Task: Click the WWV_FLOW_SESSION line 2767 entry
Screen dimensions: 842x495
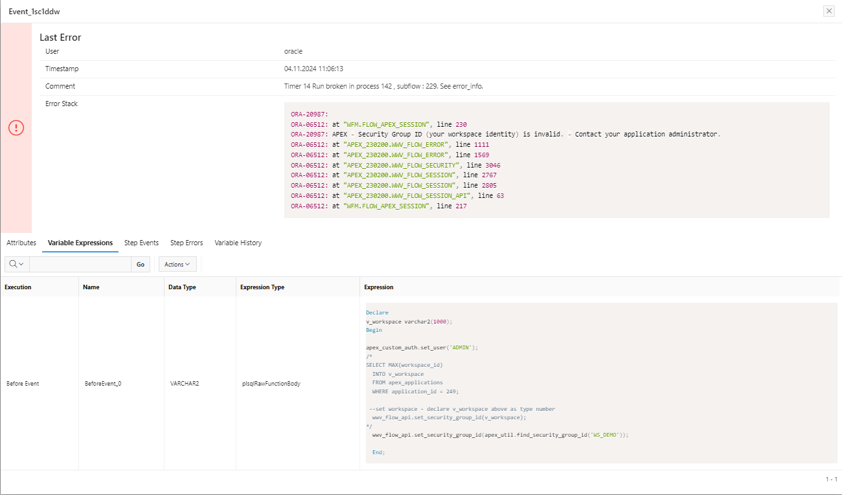Action: [x=394, y=175]
